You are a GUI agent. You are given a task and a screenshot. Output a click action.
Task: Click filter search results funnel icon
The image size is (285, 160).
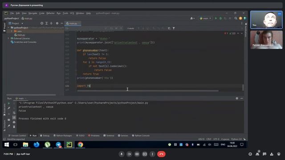174,28
